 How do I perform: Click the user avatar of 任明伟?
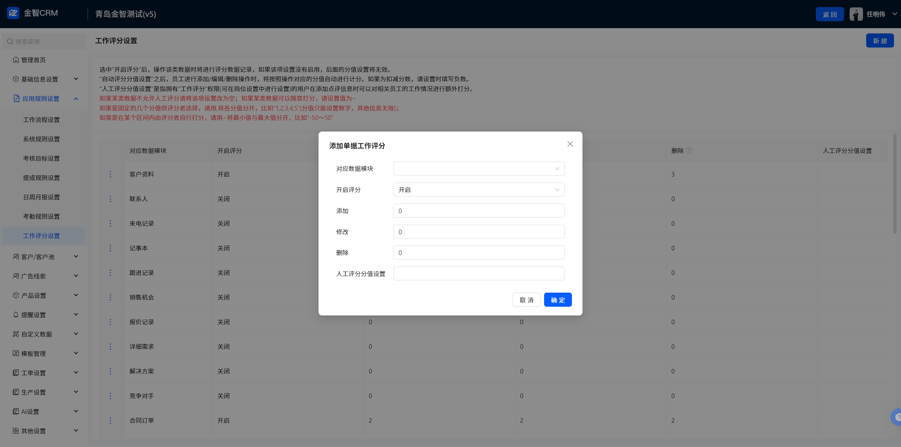(x=856, y=14)
